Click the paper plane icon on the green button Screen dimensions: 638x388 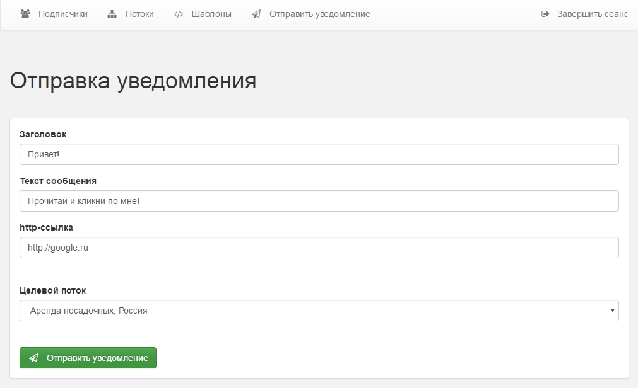coord(34,358)
